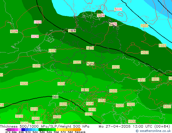Click the 474 scale value

(x=8, y=132)
